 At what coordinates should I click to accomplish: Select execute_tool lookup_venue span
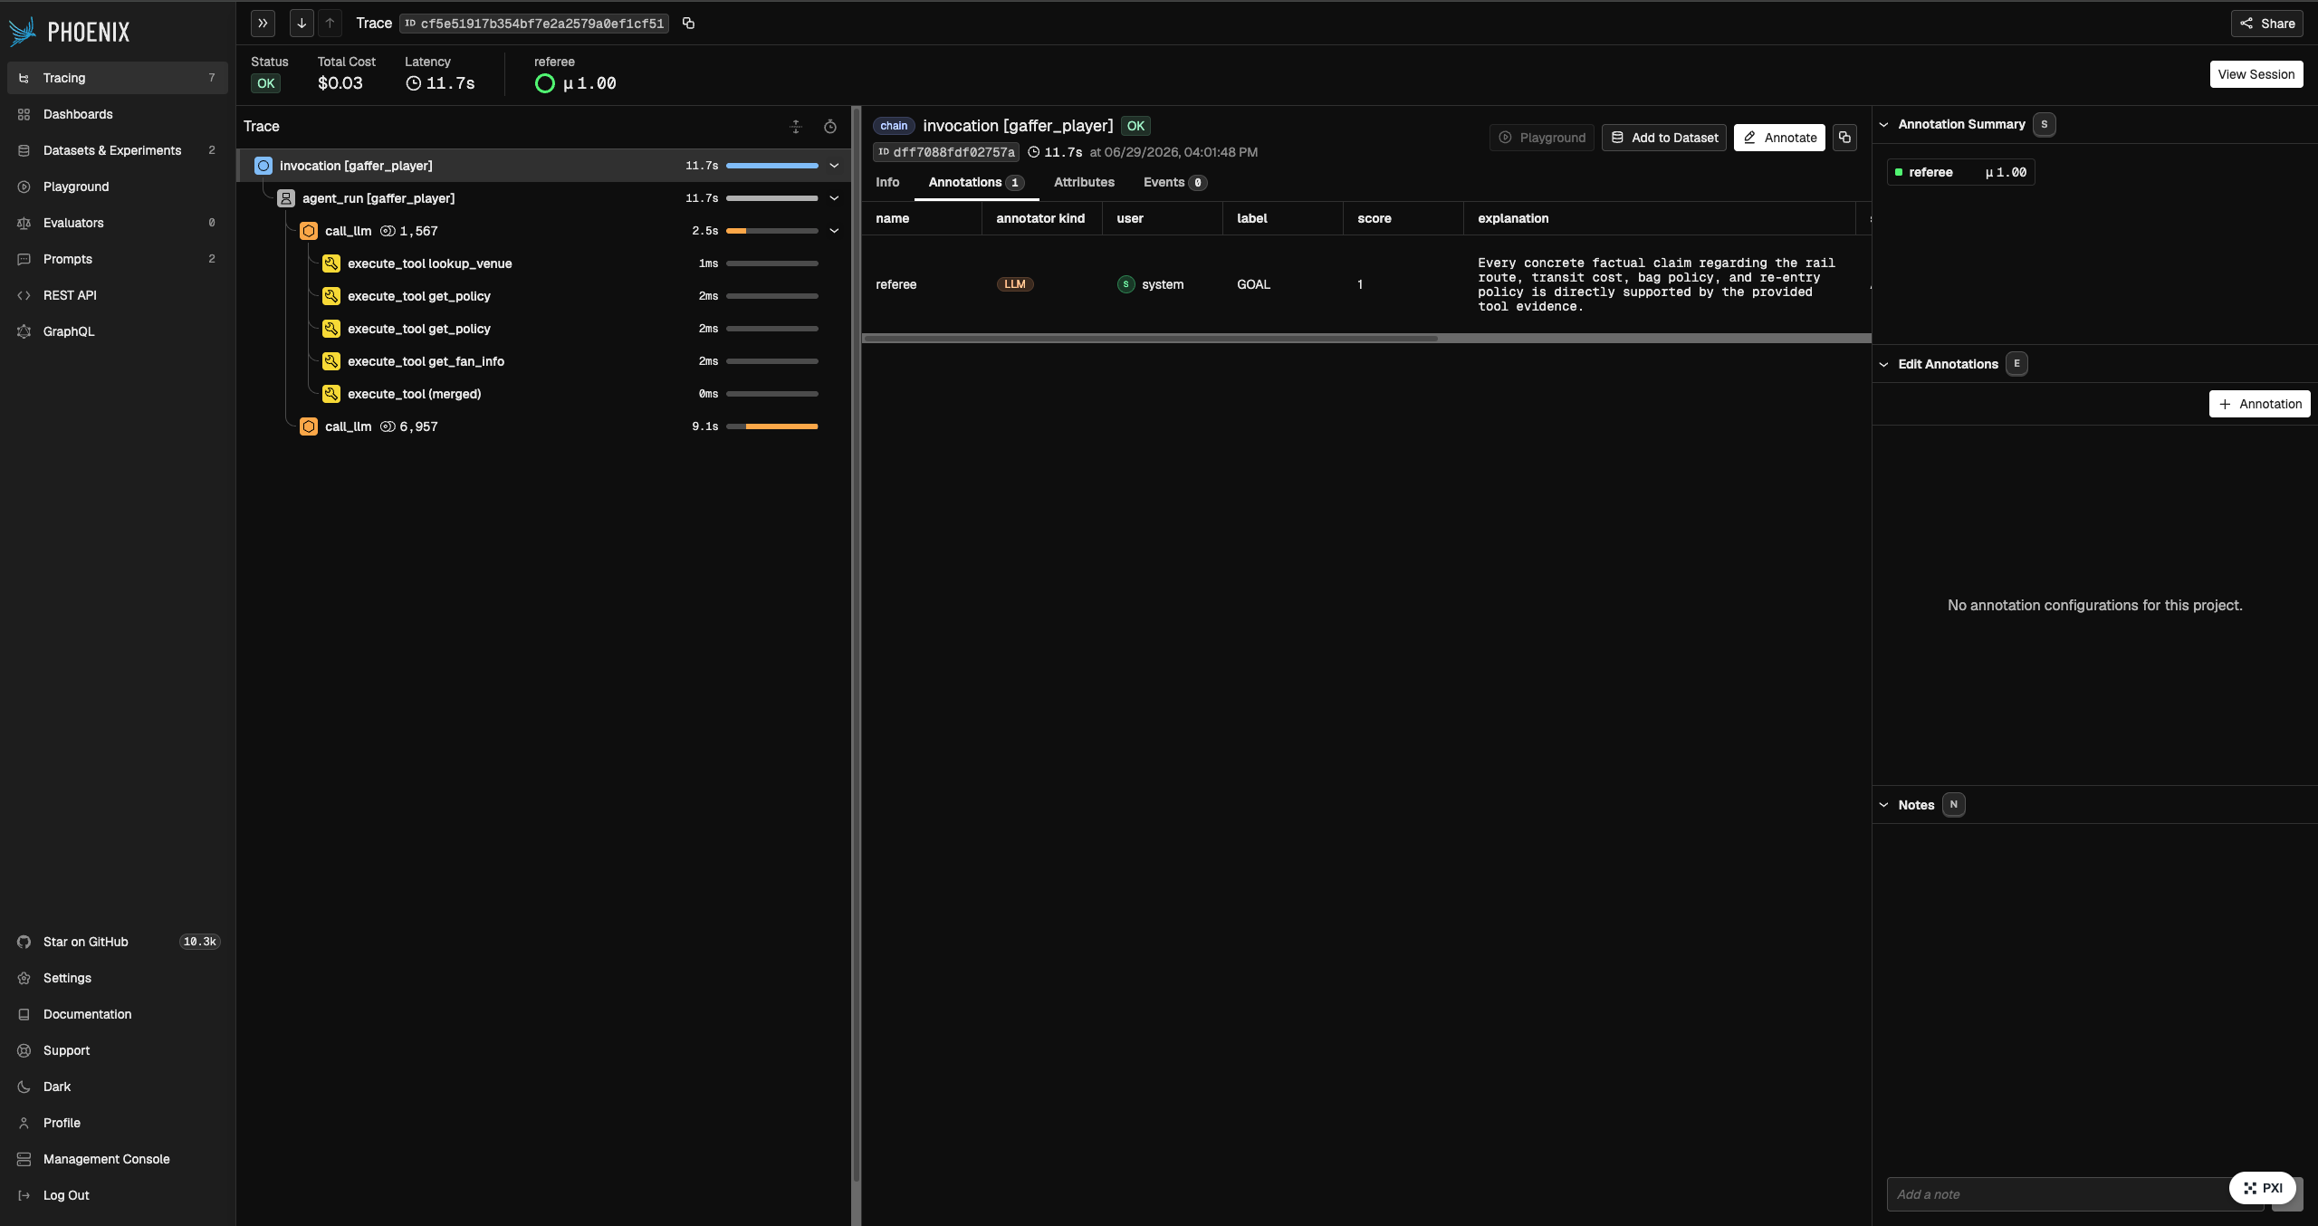coord(543,263)
